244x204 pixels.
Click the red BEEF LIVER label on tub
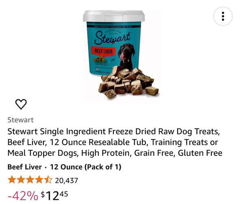click(x=103, y=51)
